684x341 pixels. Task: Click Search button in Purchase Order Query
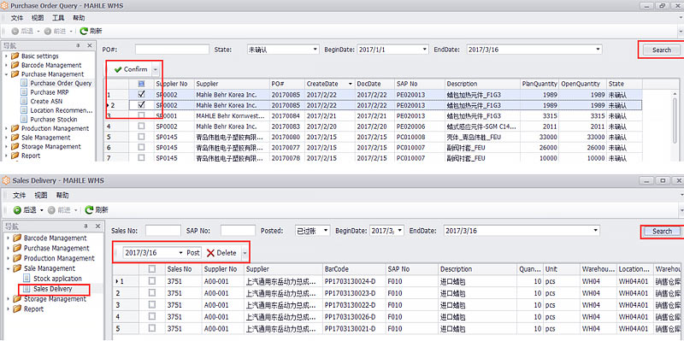(661, 50)
